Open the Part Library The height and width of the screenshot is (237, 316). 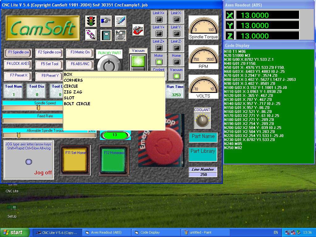click(x=203, y=154)
